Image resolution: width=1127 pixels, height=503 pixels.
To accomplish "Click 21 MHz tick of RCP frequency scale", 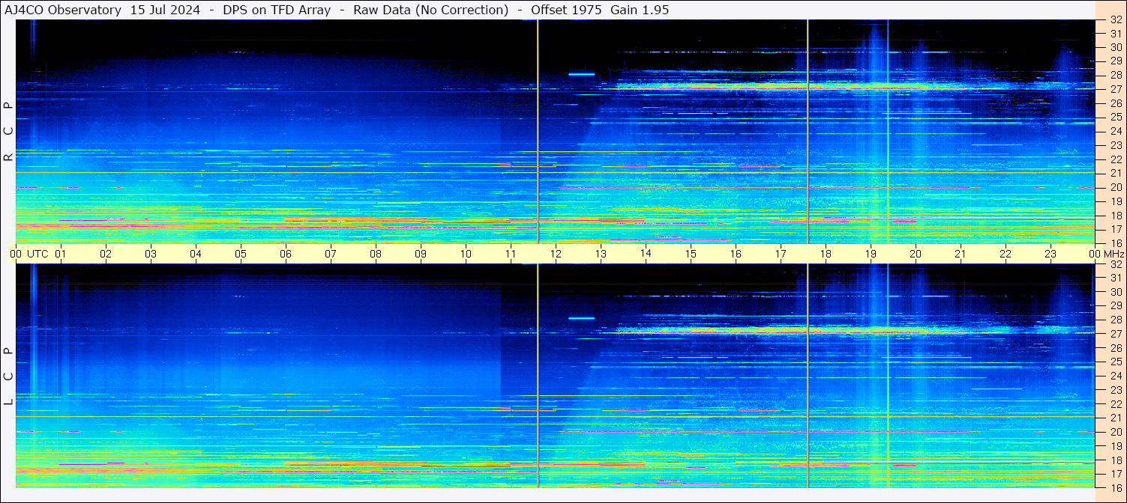I will click(x=1115, y=173).
